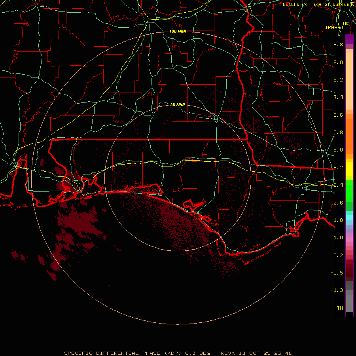The height and width of the screenshot is (356, 356).
Task: Click the -0.5 legend value
Action: point(337,273)
